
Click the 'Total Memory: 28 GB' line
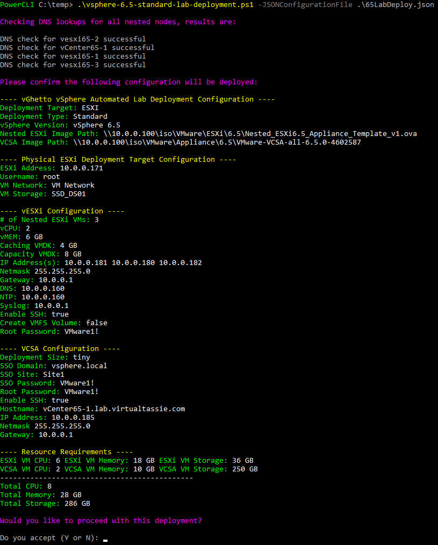click(x=41, y=495)
